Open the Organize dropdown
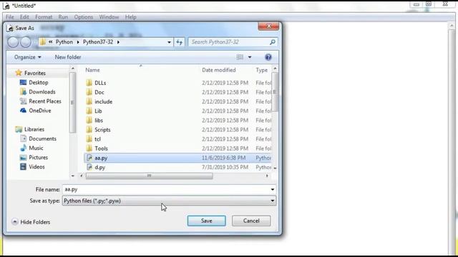 tap(27, 57)
